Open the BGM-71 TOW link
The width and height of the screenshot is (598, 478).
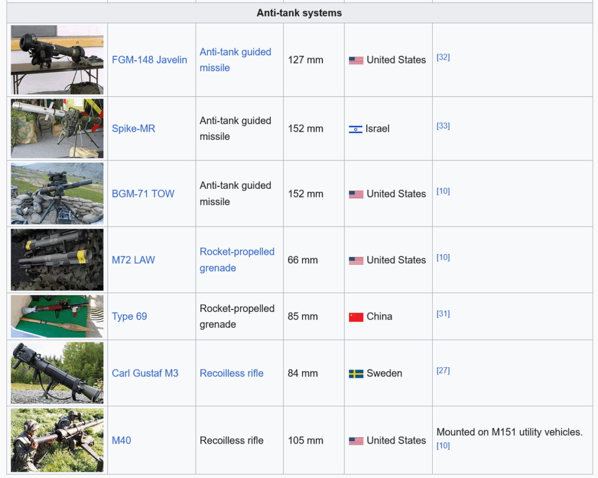(x=143, y=194)
